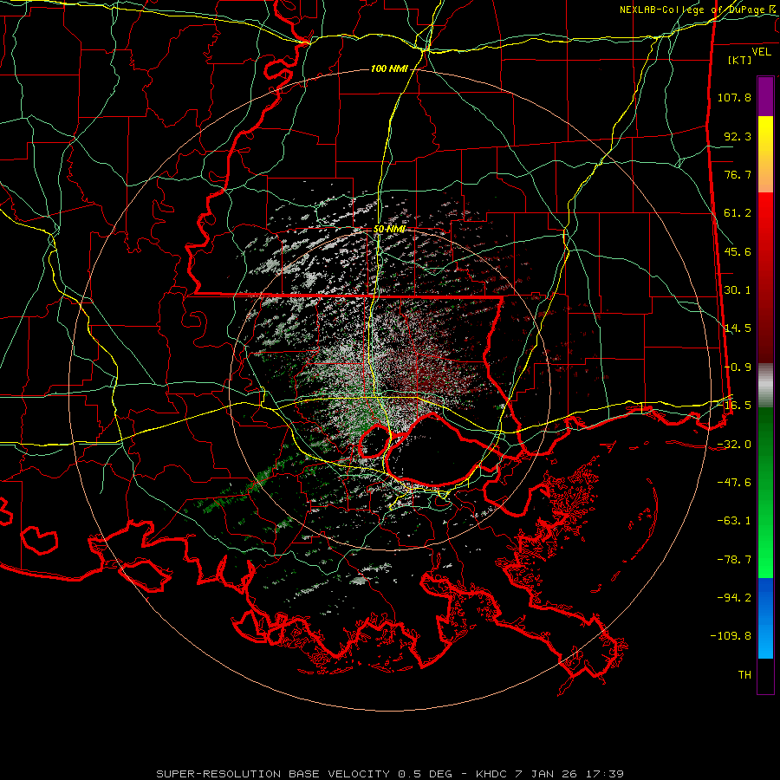Pick the gray segment of the color bar
Screen dimensions: 780x780
pyautogui.click(x=765, y=385)
